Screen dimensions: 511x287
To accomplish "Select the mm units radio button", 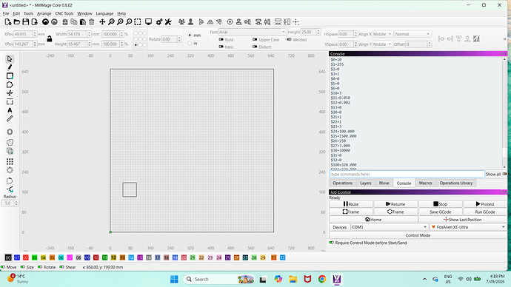I will (190, 35).
